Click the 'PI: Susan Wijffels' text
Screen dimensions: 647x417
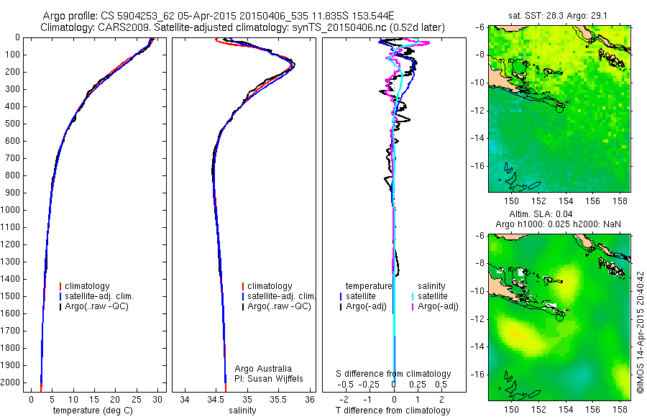click(269, 379)
